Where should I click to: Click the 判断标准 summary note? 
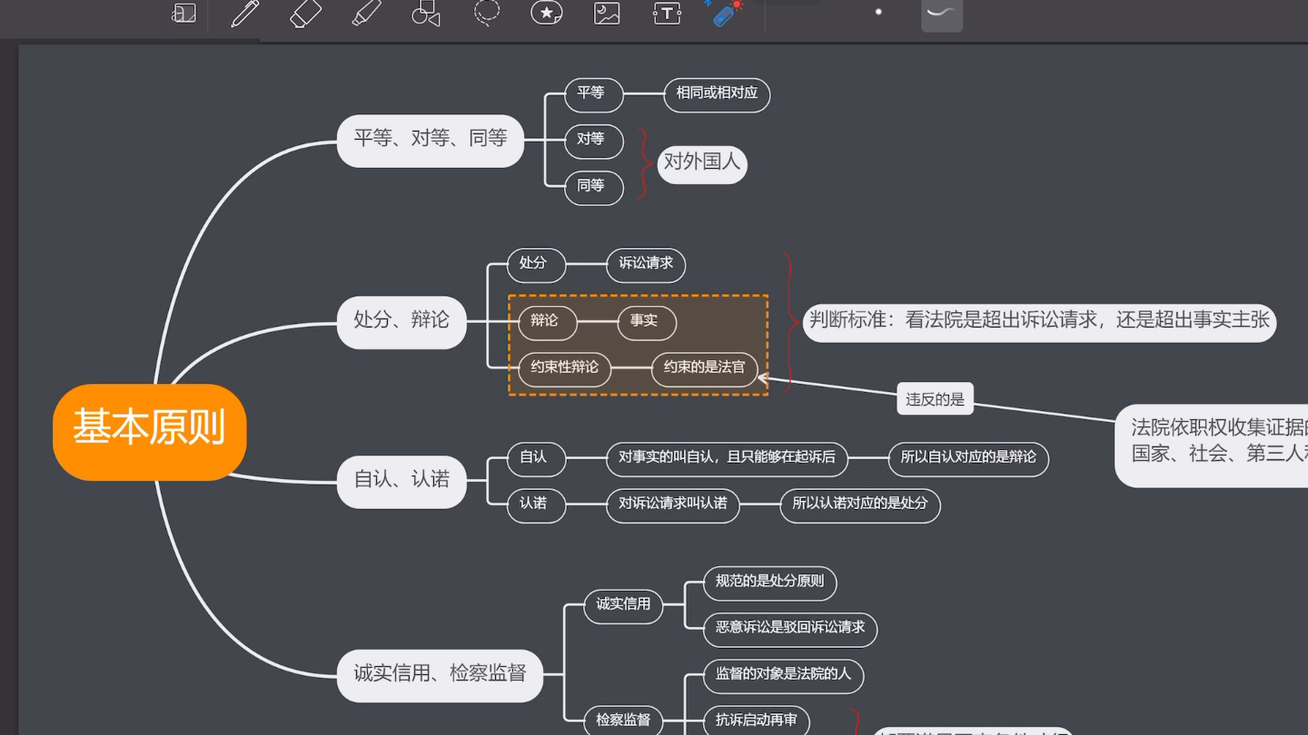[x=1040, y=322]
